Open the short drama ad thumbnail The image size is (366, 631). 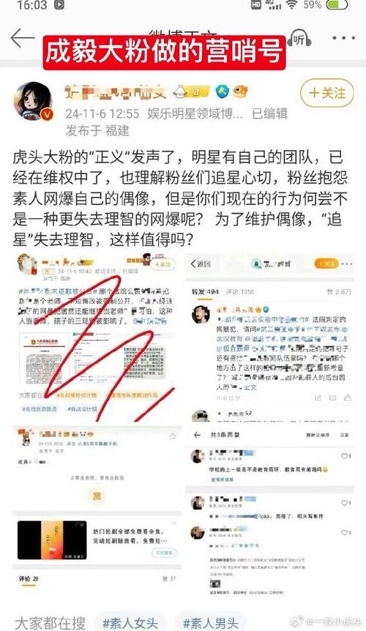click(52, 539)
